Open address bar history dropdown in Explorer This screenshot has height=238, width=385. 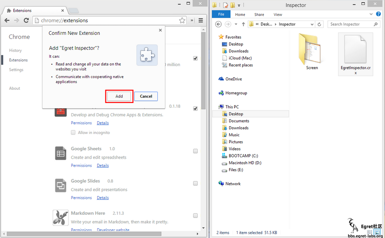pyautogui.click(x=312, y=25)
